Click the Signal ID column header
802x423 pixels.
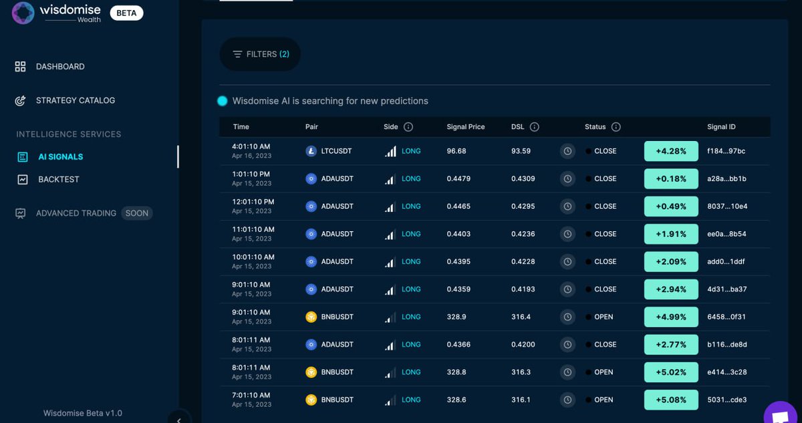(721, 127)
